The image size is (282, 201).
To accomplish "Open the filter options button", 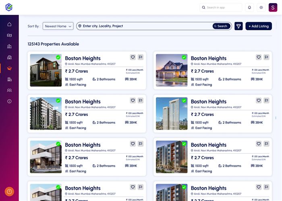I will pyautogui.click(x=238, y=26).
